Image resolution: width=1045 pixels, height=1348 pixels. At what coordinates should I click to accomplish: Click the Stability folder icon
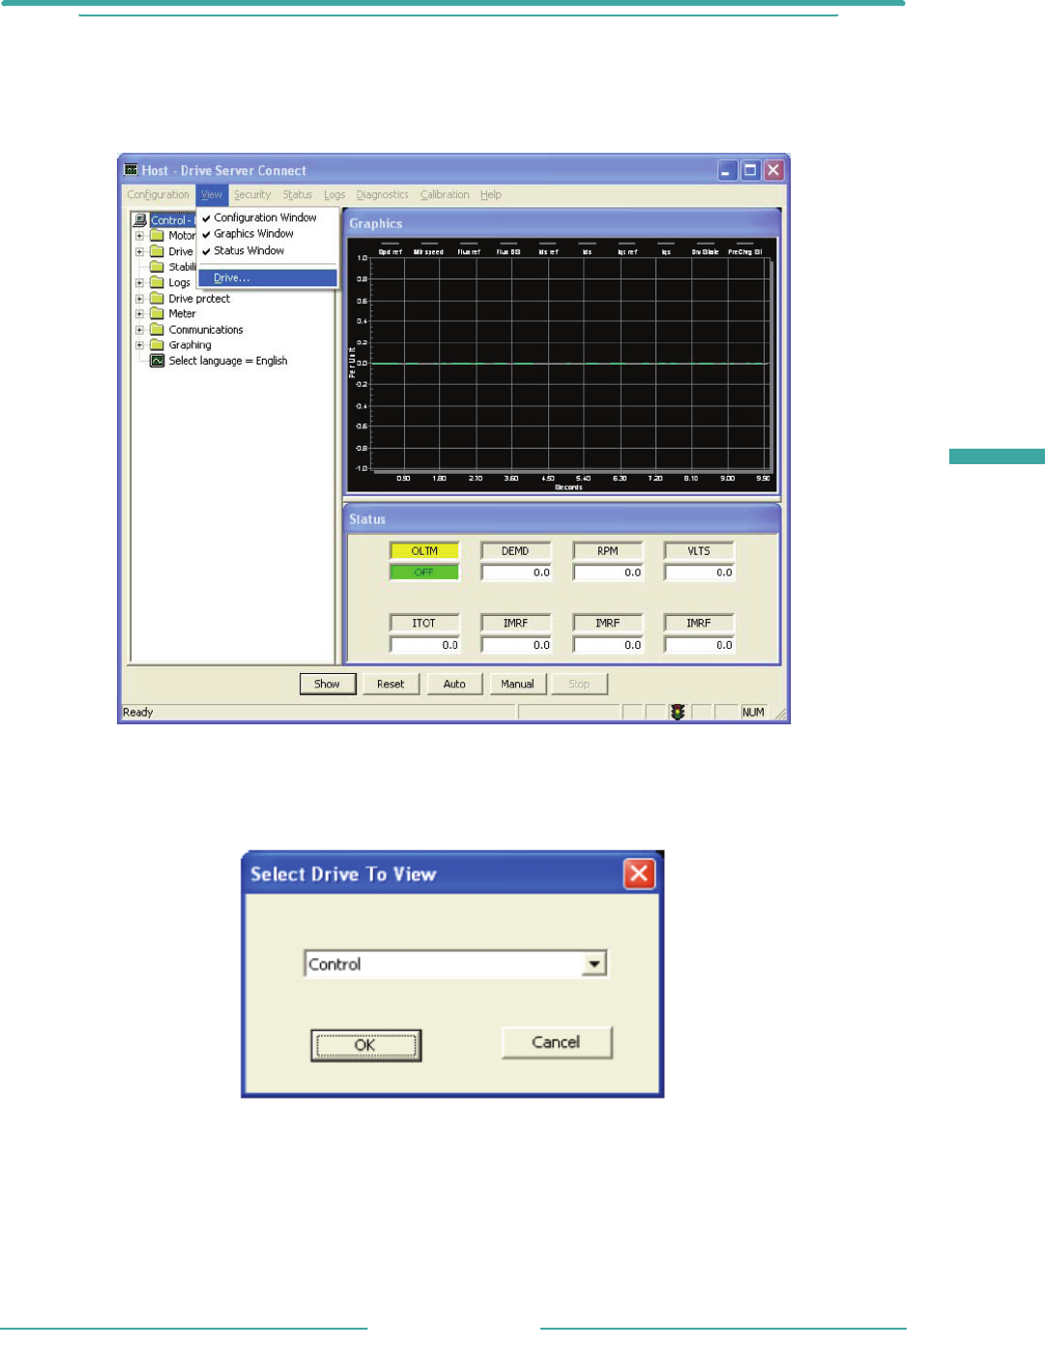[157, 267]
